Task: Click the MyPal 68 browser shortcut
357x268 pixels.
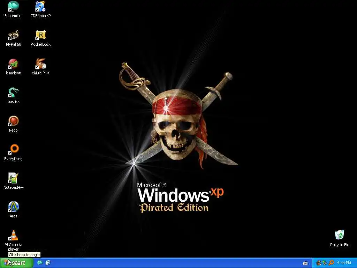Action: tap(13, 38)
